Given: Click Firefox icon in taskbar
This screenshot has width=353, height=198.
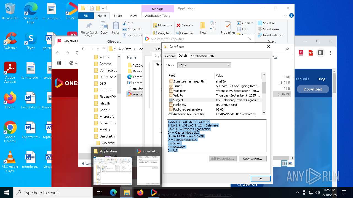Looking at the screenshot, I should [x=140, y=193].
